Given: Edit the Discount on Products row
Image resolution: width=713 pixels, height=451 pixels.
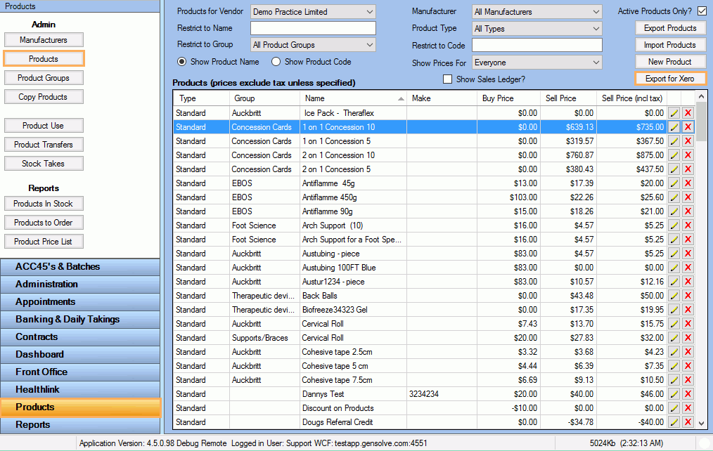Looking at the screenshot, I should (674, 409).
